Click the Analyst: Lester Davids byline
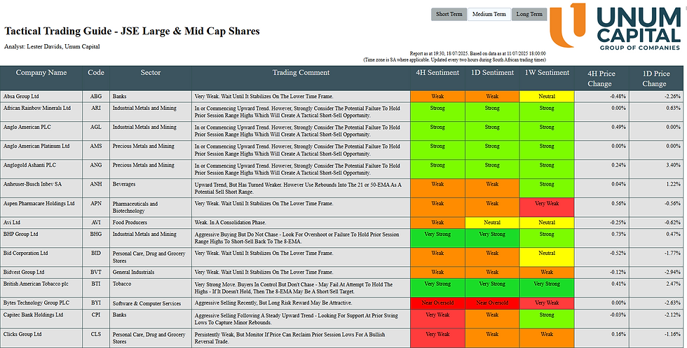This screenshot has width=687, height=348. pyautogui.click(x=52, y=46)
